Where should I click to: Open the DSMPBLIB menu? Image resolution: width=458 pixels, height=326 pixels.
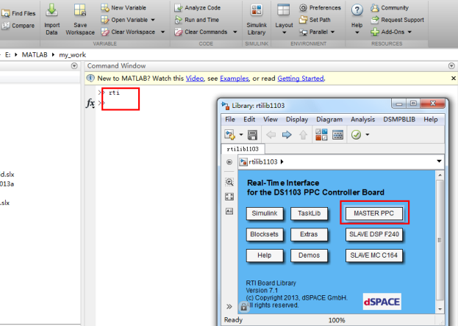[x=399, y=120]
